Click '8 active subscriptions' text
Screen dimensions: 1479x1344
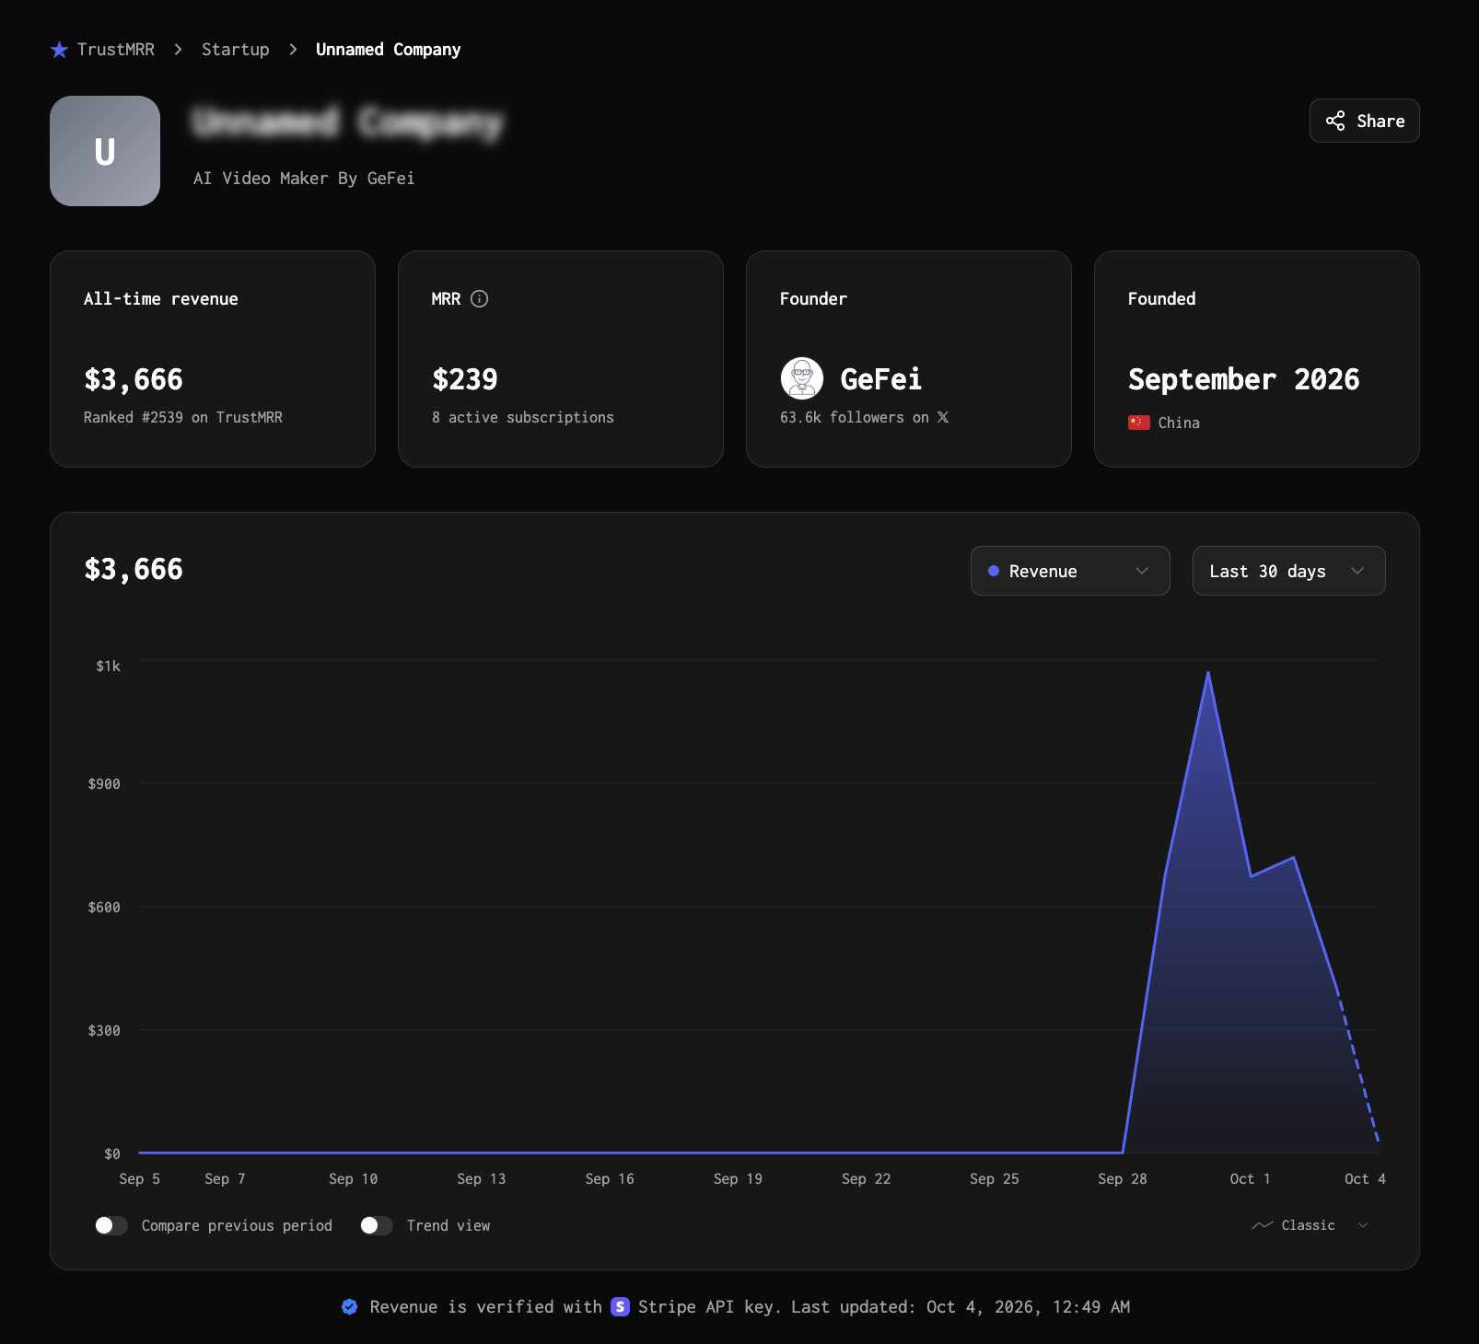point(522,417)
